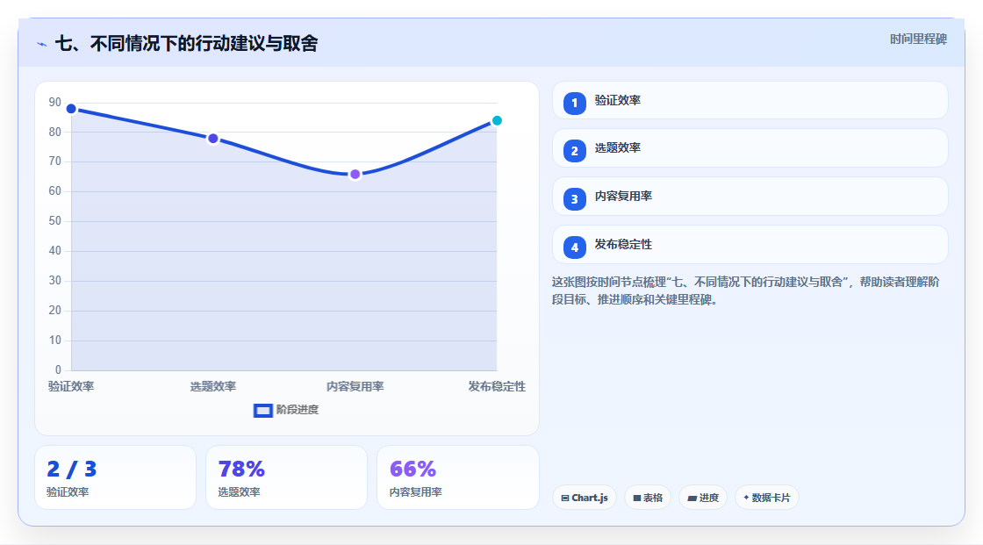The width and height of the screenshot is (983, 545).
Task: Select the 进度 tag
Action: (703, 498)
